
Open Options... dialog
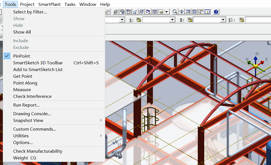click(x=54, y=142)
